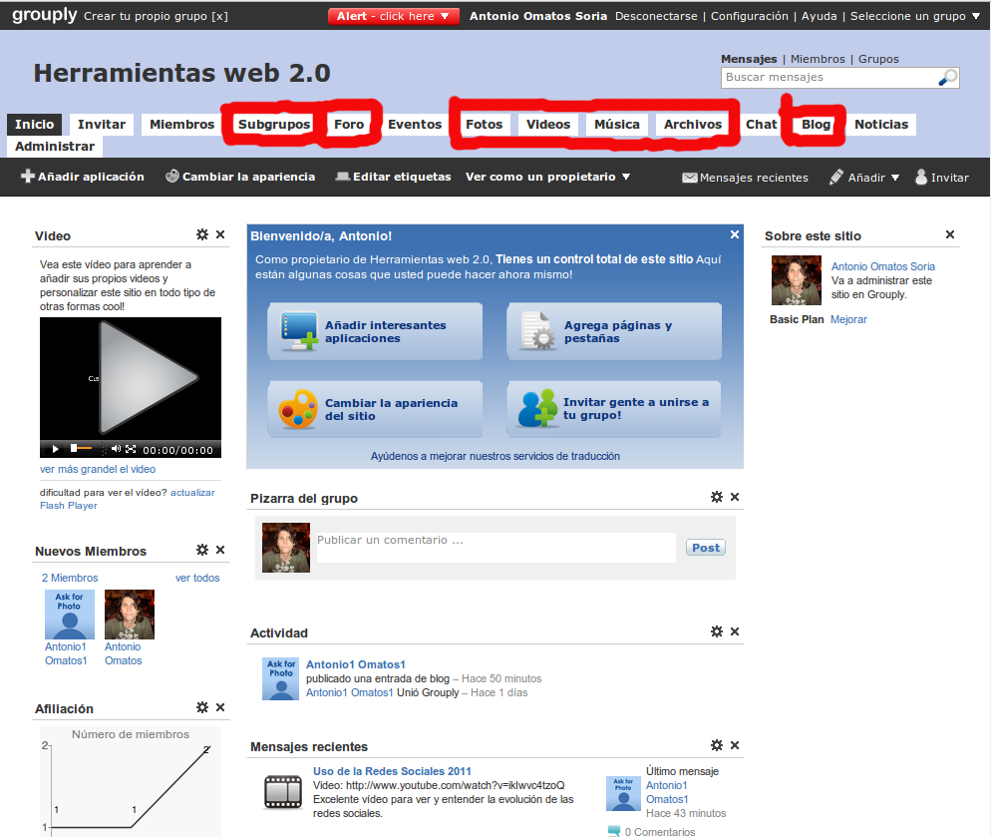Open settings gear for Nuevos Miembros widget
Viewport: 991px width, 837px height.
[x=202, y=550]
